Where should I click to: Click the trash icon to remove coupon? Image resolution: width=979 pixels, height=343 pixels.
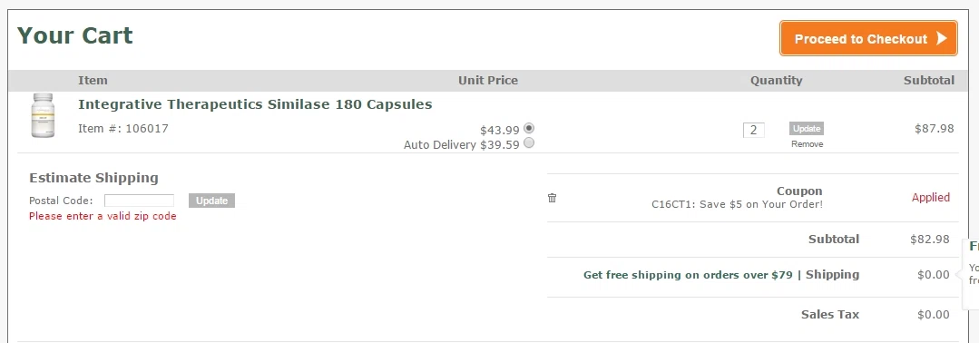[552, 198]
